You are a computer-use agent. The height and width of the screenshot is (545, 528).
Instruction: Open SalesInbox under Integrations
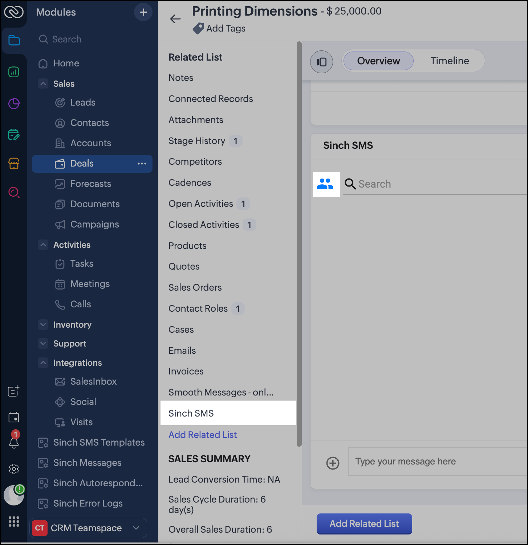93,381
